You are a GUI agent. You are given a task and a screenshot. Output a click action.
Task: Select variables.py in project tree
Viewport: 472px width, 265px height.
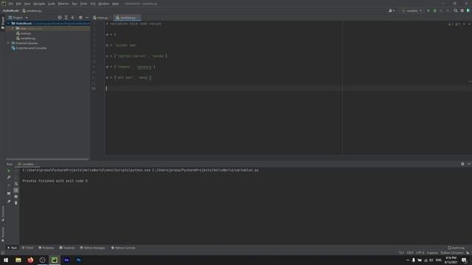tap(26, 38)
